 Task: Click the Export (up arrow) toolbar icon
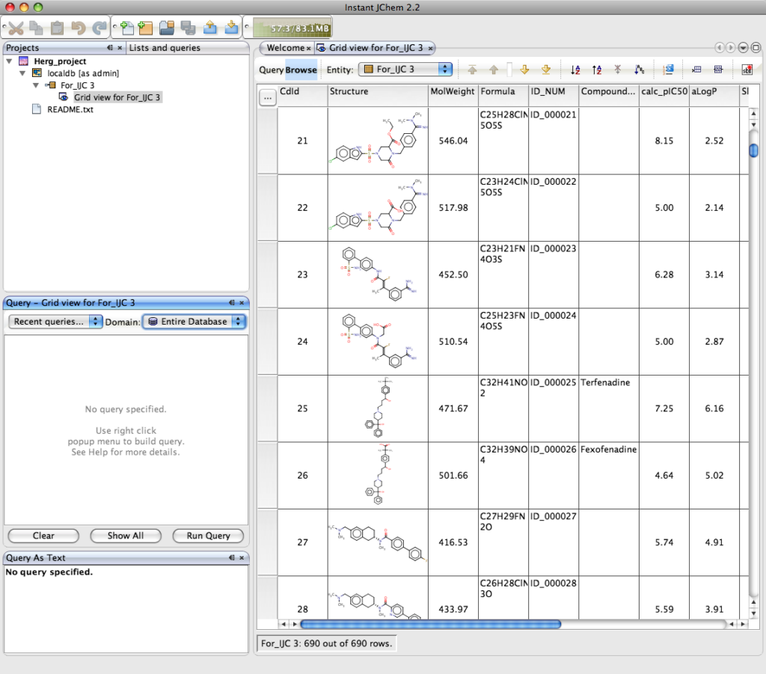pyautogui.click(x=209, y=27)
